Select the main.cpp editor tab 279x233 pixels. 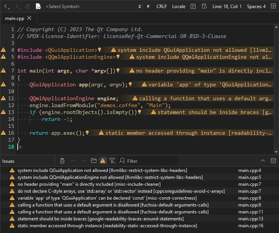[15, 18]
